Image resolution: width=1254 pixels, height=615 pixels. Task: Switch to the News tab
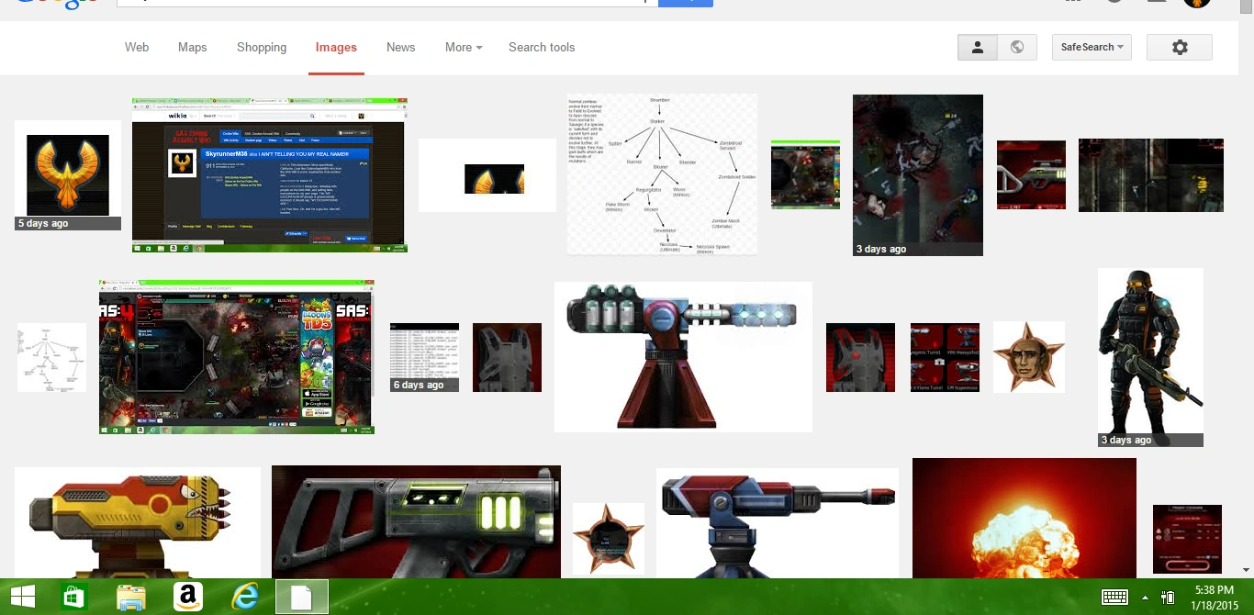tap(400, 48)
